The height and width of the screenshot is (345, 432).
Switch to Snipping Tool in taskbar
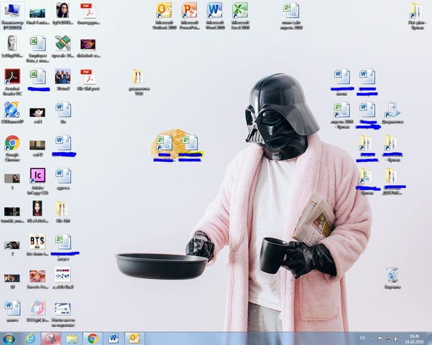(x=51, y=339)
